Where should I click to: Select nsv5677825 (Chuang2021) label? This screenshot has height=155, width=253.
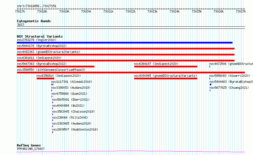[229, 88]
